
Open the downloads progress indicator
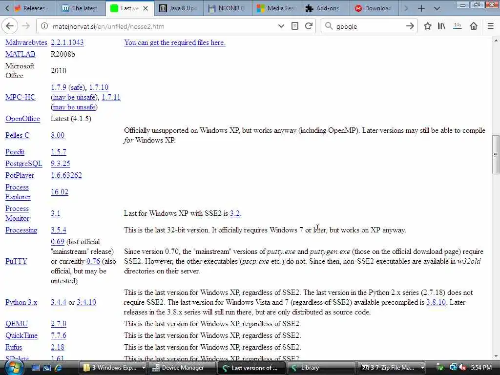pyautogui.click(x=457, y=26)
